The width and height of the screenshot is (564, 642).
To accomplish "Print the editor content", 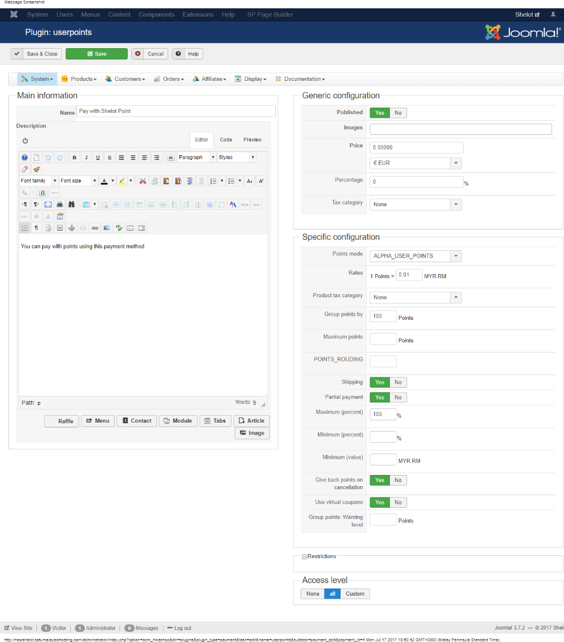I will coord(60,204).
